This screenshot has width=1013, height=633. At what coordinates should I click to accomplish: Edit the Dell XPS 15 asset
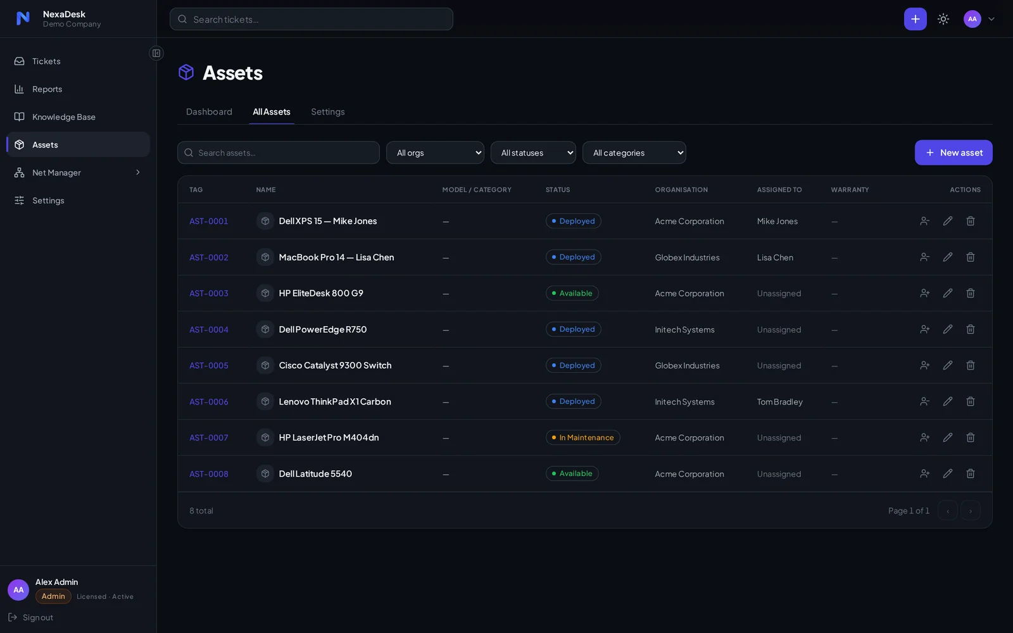[x=948, y=221]
